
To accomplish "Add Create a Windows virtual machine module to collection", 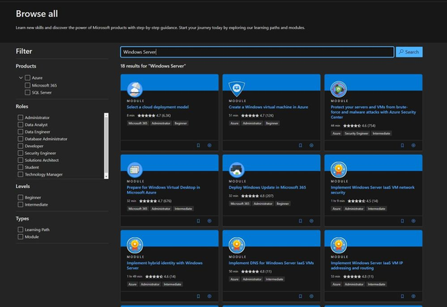I will [312, 146].
